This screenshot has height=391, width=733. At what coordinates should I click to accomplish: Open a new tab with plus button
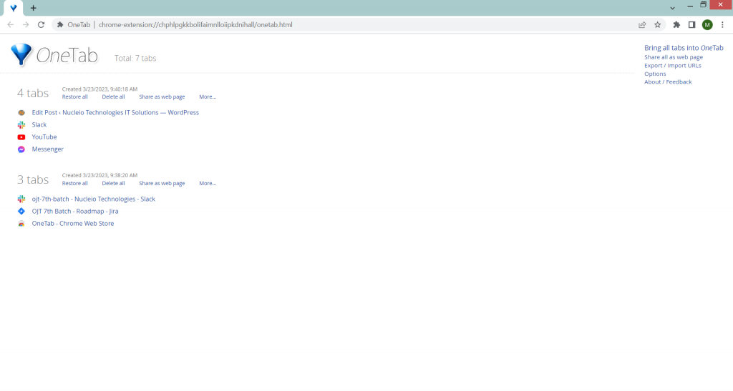point(33,8)
